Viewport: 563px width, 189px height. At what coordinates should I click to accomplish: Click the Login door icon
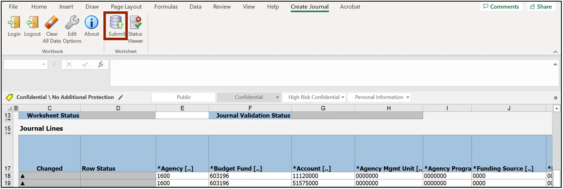pos(14,23)
